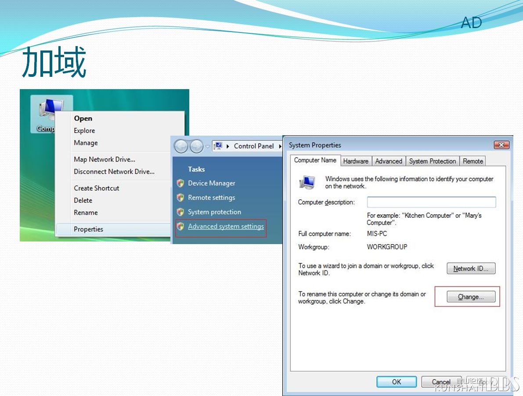Click the shield icon beside Device Manager
The image size is (523, 396).
pyautogui.click(x=180, y=184)
